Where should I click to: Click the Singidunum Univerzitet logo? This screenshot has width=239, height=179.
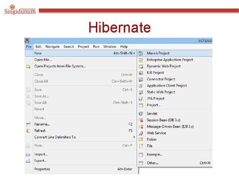coord(20,10)
